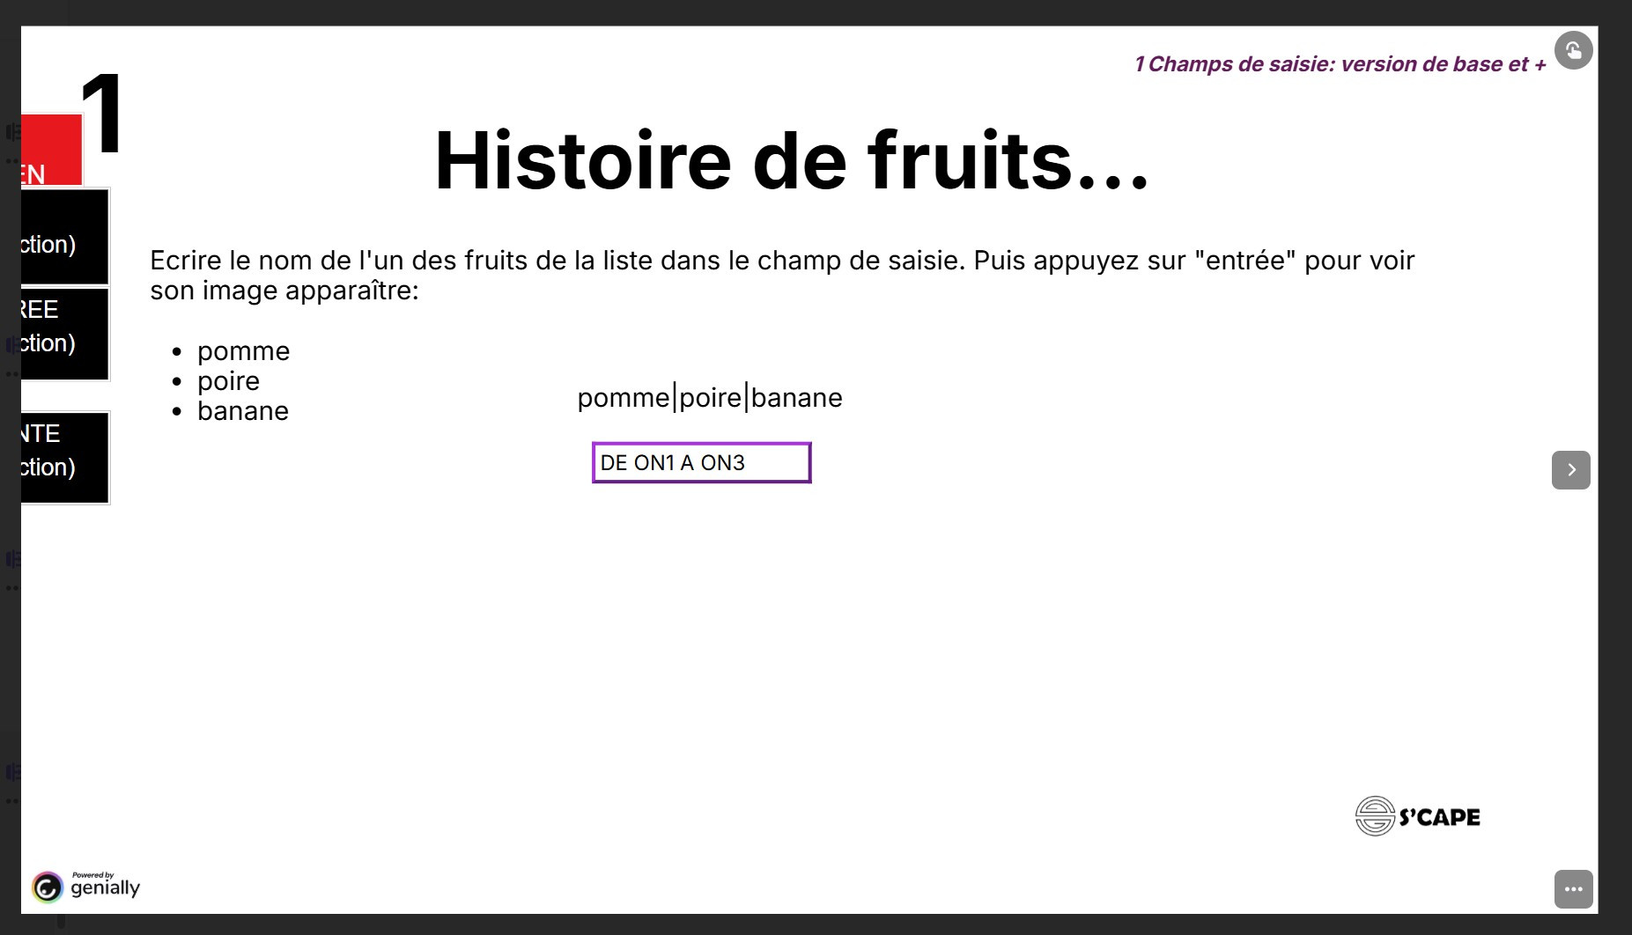The image size is (1632, 935).
Task: Select 'banane' in the bulleted list
Action: (243, 411)
